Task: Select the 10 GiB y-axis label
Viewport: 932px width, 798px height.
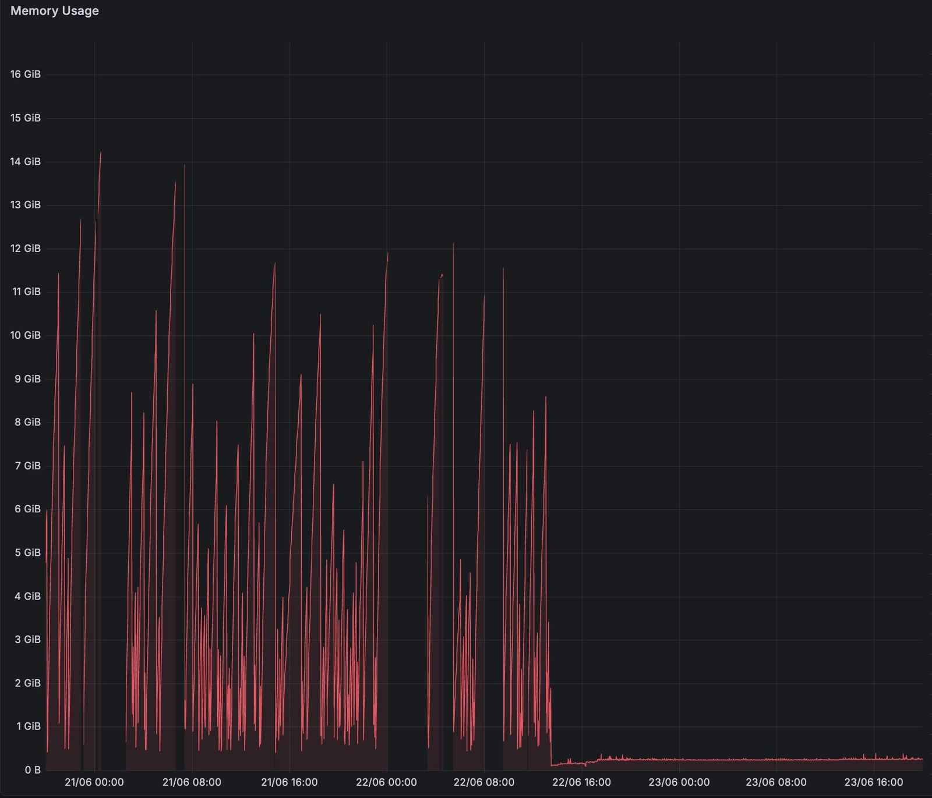Action: tap(26, 335)
